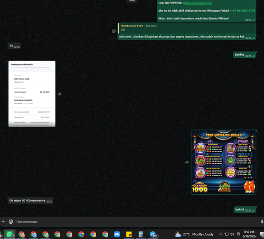Select the 'baik kk' sent message
The image size is (264, 239).
(245, 210)
